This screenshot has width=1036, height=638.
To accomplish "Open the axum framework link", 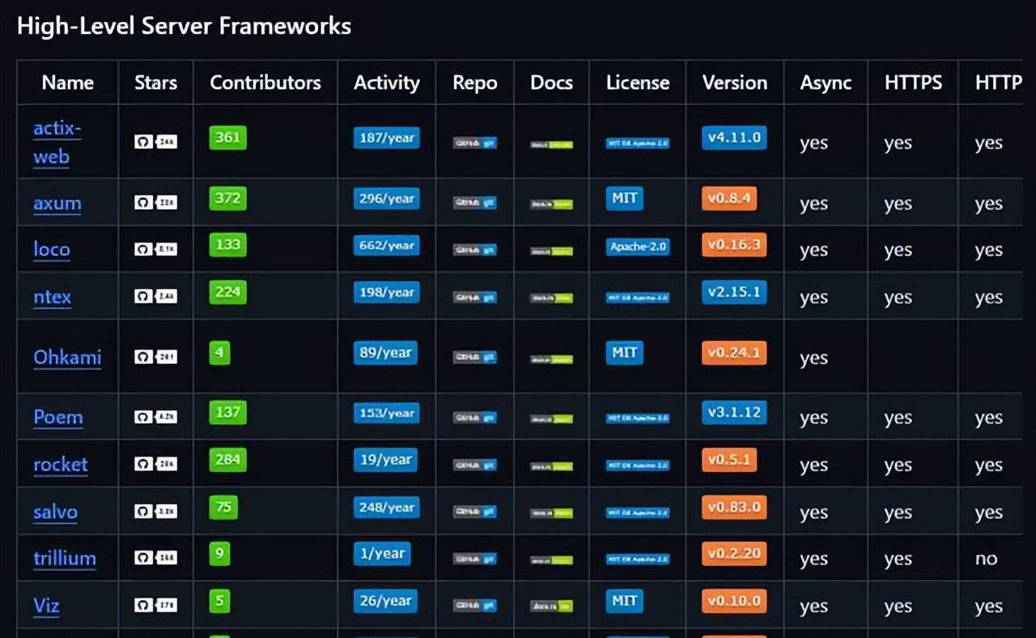I will (x=57, y=203).
